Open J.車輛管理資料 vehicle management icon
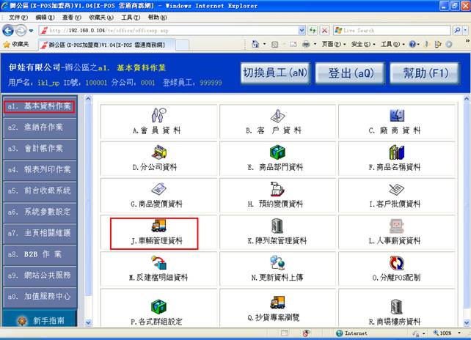This screenshot has height=340, width=471. [x=155, y=227]
